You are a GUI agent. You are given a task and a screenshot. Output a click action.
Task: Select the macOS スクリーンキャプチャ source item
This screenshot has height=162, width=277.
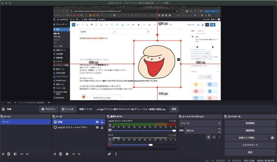tap(72, 127)
